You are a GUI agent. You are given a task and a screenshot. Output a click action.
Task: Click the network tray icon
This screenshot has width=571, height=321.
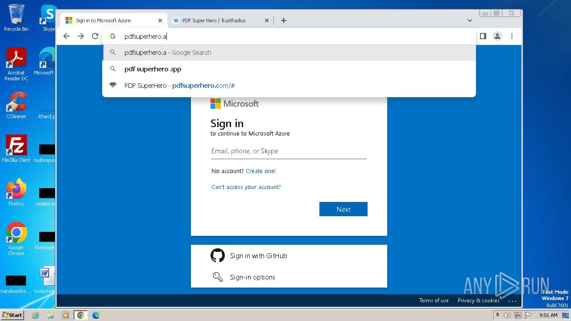pos(518,315)
